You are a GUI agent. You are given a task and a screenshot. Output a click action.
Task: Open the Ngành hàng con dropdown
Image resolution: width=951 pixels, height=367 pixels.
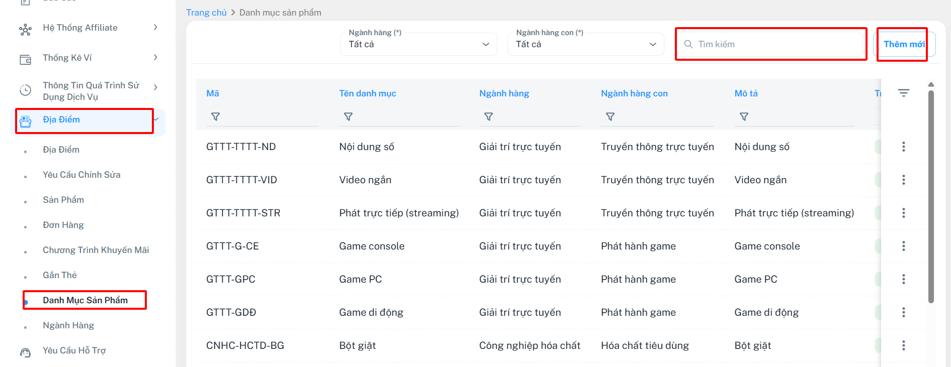pyautogui.click(x=585, y=44)
